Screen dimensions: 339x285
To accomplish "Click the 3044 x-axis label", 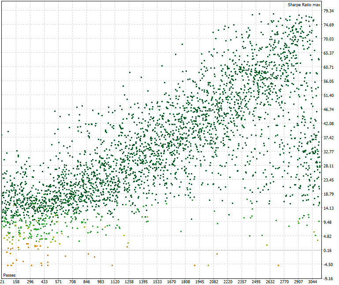I will [x=313, y=282].
